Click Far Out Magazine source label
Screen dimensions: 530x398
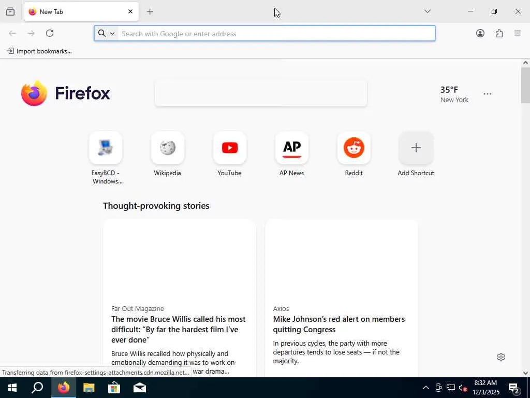tap(138, 309)
